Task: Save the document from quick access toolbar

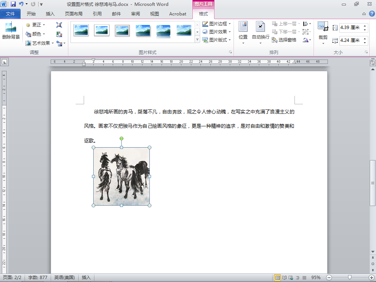Action: 13,4
